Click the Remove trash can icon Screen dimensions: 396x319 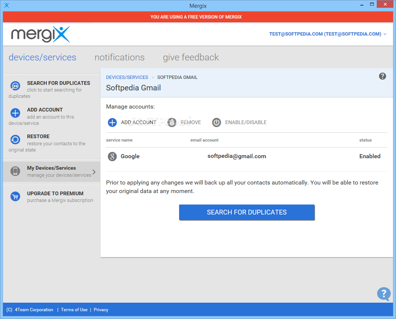click(172, 122)
